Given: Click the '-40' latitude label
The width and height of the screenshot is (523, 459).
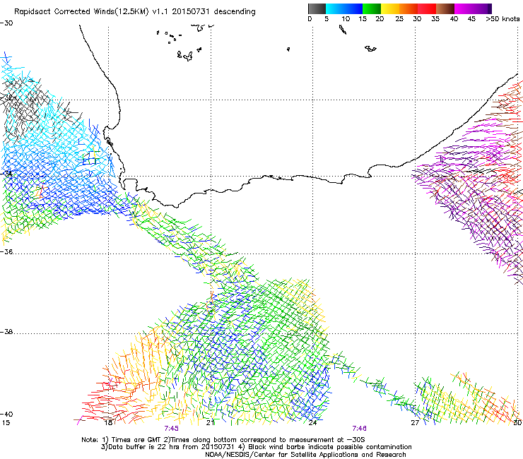Looking at the screenshot, I should click(x=6, y=415).
